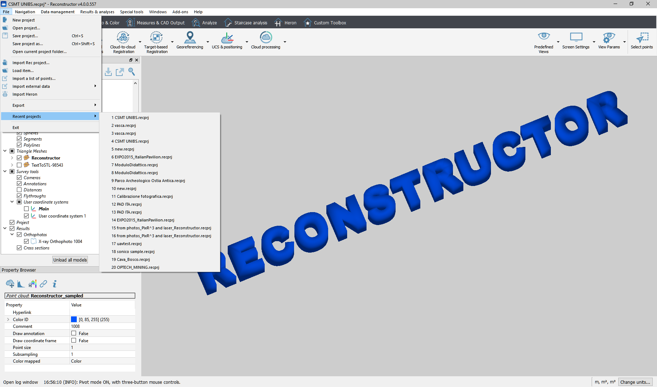Screen dimensions: 657x387
Task: Click the export icon in project panel
Action: click(x=120, y=72)
